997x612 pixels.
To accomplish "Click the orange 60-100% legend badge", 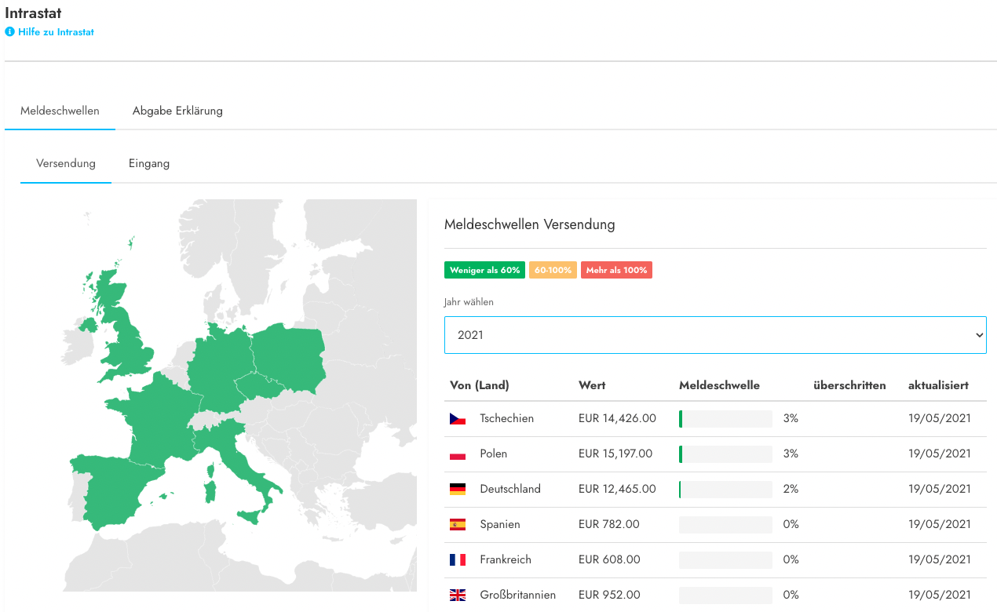I will (553, 270).
